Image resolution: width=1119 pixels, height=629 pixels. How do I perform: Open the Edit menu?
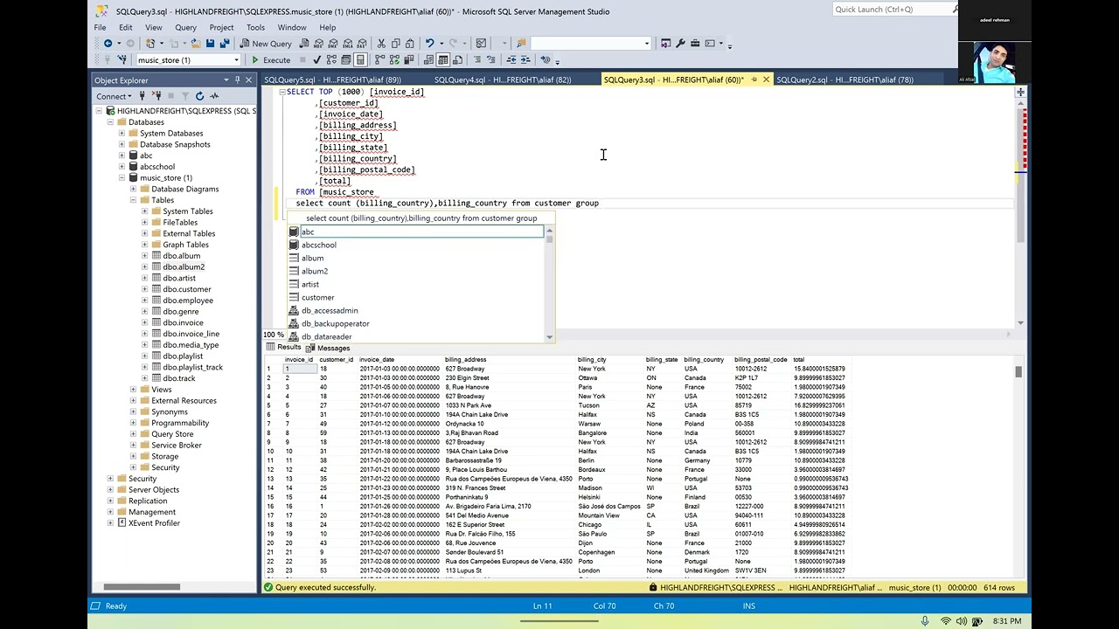[126, 27]
